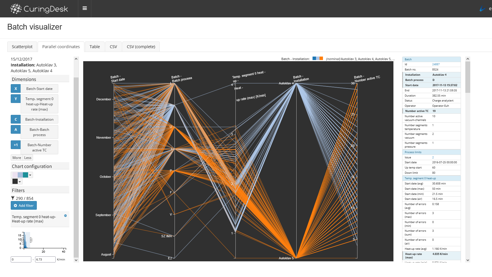Open Batch-Start date dimension selector

click(39, 89)
